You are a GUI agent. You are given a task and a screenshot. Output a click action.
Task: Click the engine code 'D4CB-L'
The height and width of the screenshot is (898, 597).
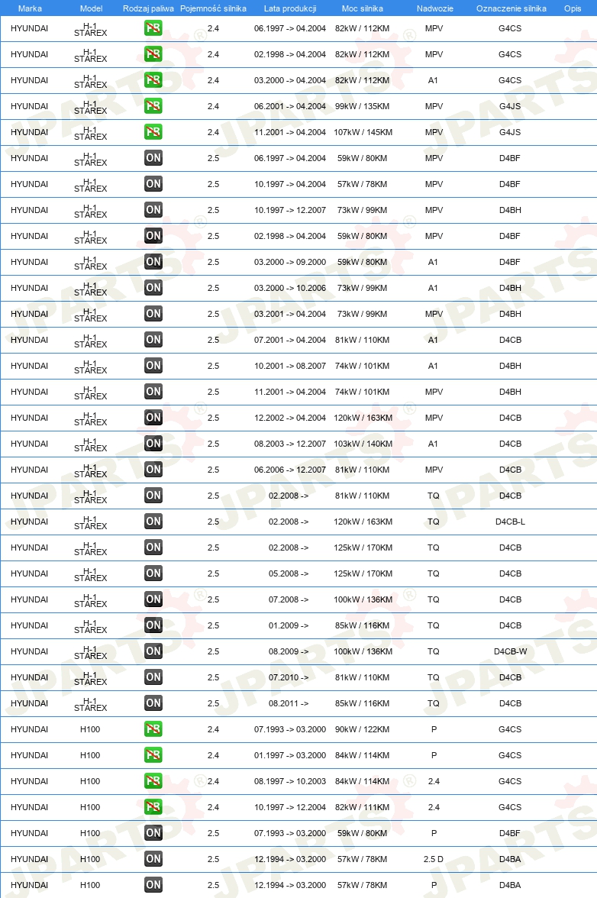click(510, 522)
